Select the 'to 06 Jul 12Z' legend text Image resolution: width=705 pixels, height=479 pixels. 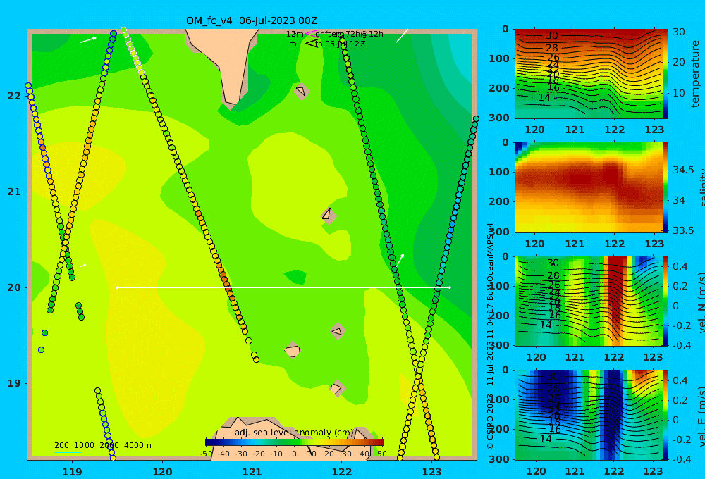341,44
